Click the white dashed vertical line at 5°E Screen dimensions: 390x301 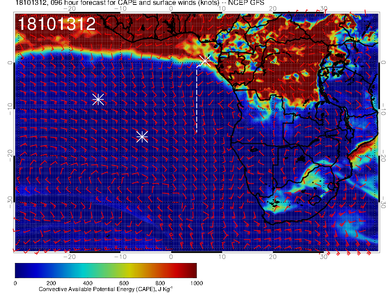[x=197, y=99]
